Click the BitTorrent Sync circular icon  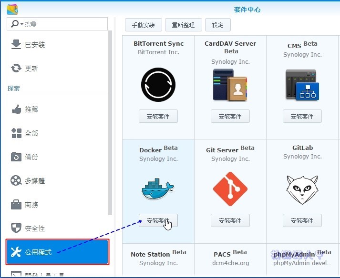coord(158,85)
